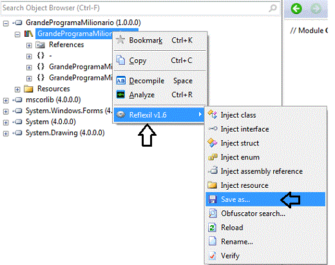Image resolution: width=335 pixels, height=265 pixels.
Task: Click the green Reload icon
Action: click(213, 228)
